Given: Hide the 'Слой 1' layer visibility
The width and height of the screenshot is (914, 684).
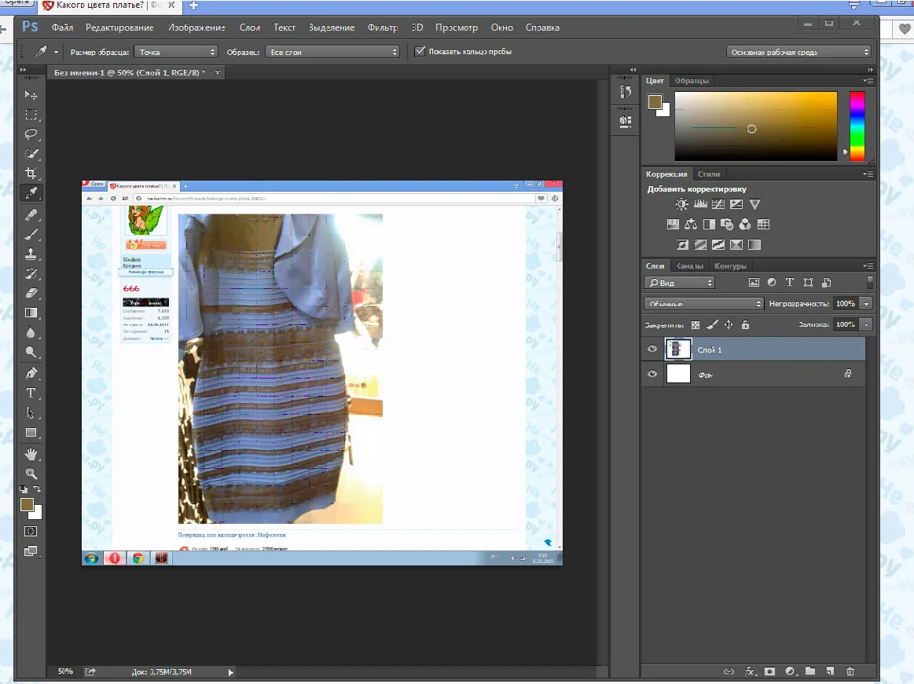Looking at the screenshot, I should pos(652,349).
